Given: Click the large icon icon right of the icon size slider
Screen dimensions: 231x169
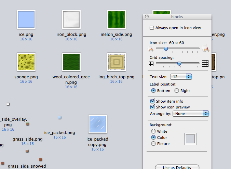Looking at the screenshot, I should coord(206,49).
